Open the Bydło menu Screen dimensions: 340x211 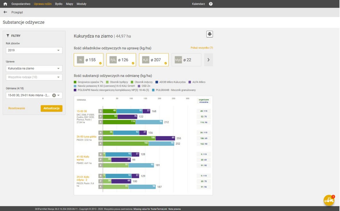pos(59,4)
